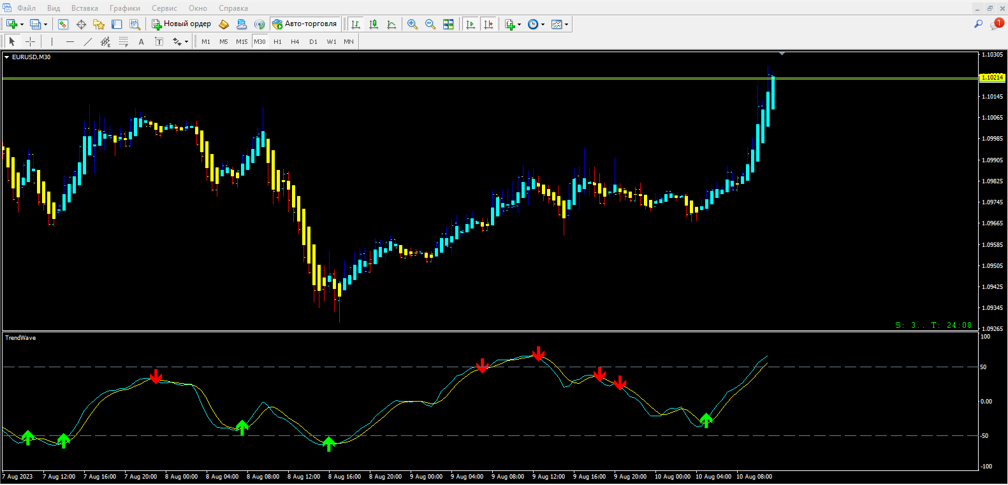Open the Файл menu
This screenshot has width=1008, height=485.
click(26, 8)
